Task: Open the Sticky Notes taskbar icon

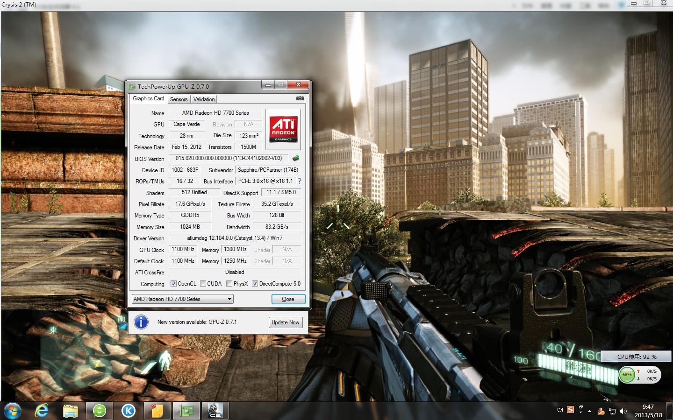Action: point(158,411)
